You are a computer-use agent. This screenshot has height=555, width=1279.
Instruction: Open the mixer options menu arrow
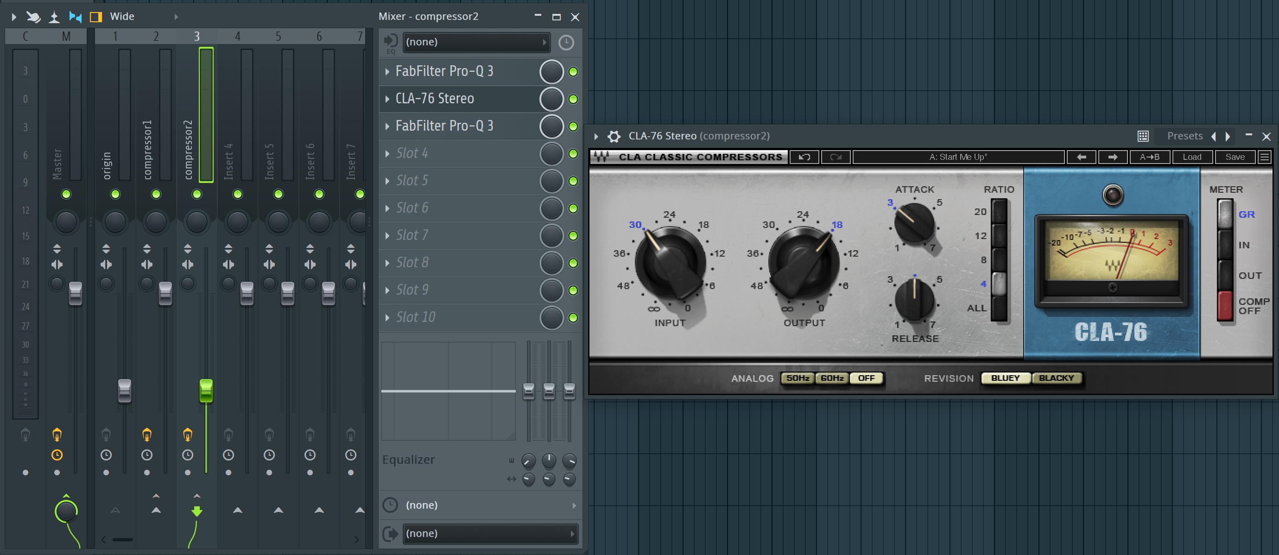14,17
